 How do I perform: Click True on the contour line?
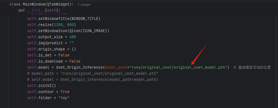(65, 92)
